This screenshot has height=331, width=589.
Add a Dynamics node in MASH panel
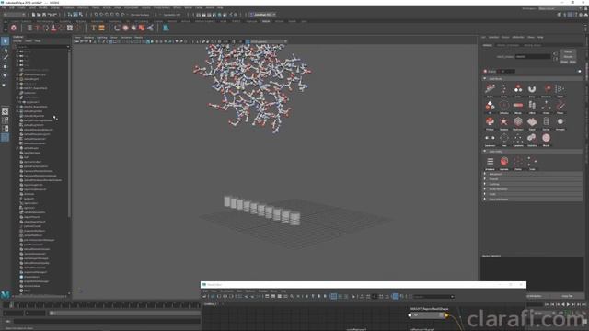(546, 89)
